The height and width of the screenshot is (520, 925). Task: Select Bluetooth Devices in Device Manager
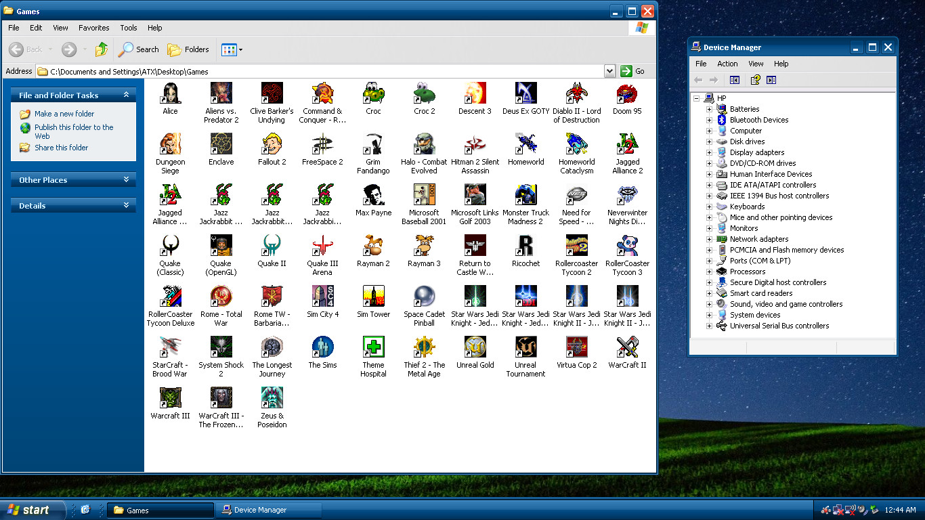pos(758,120)
